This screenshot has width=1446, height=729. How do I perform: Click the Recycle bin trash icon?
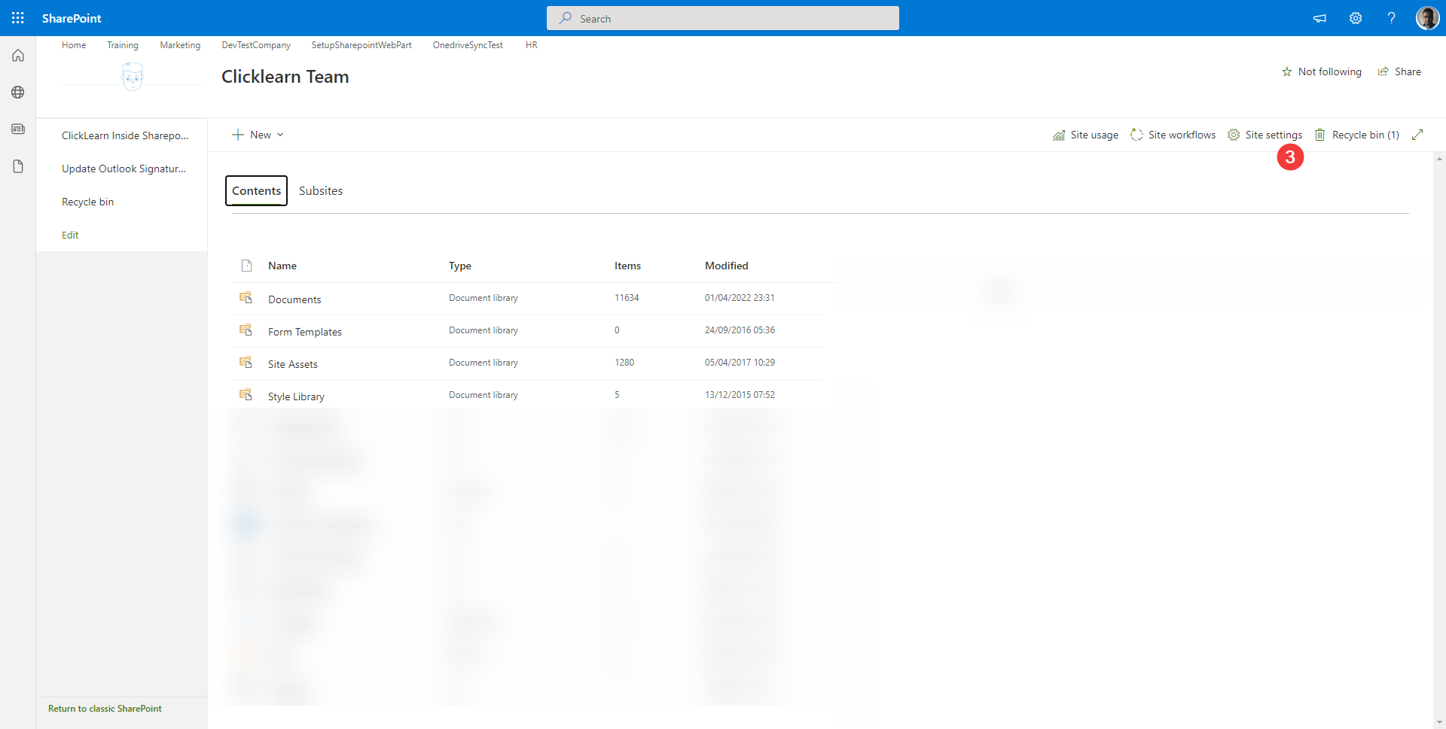pyautogui.click(x=1320, y=135)
